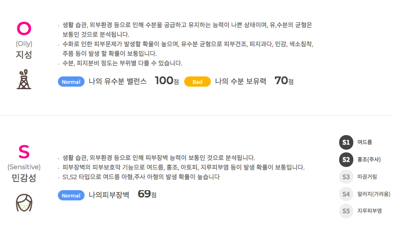Click the 민감성 skin type heading
The height and width of the screenshot is (232, 403).
pos(24,178)
